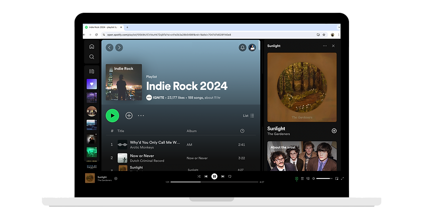Save Indie Rock 2024 to Your Library

pyautogui.click(x=129, y=116)
